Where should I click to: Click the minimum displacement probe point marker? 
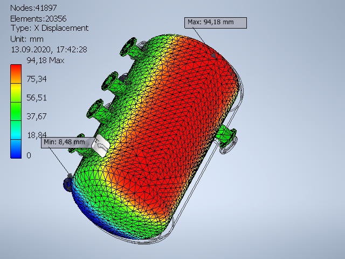coord(70,175)
